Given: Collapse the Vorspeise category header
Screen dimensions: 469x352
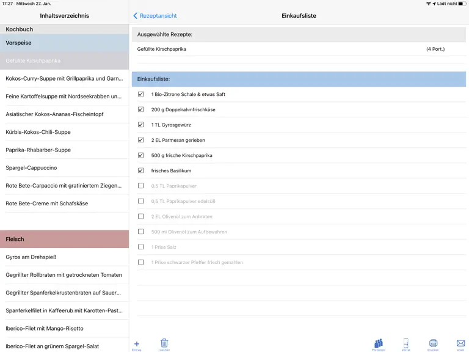Looking at the screenshot, I should (x=64, y=43).
